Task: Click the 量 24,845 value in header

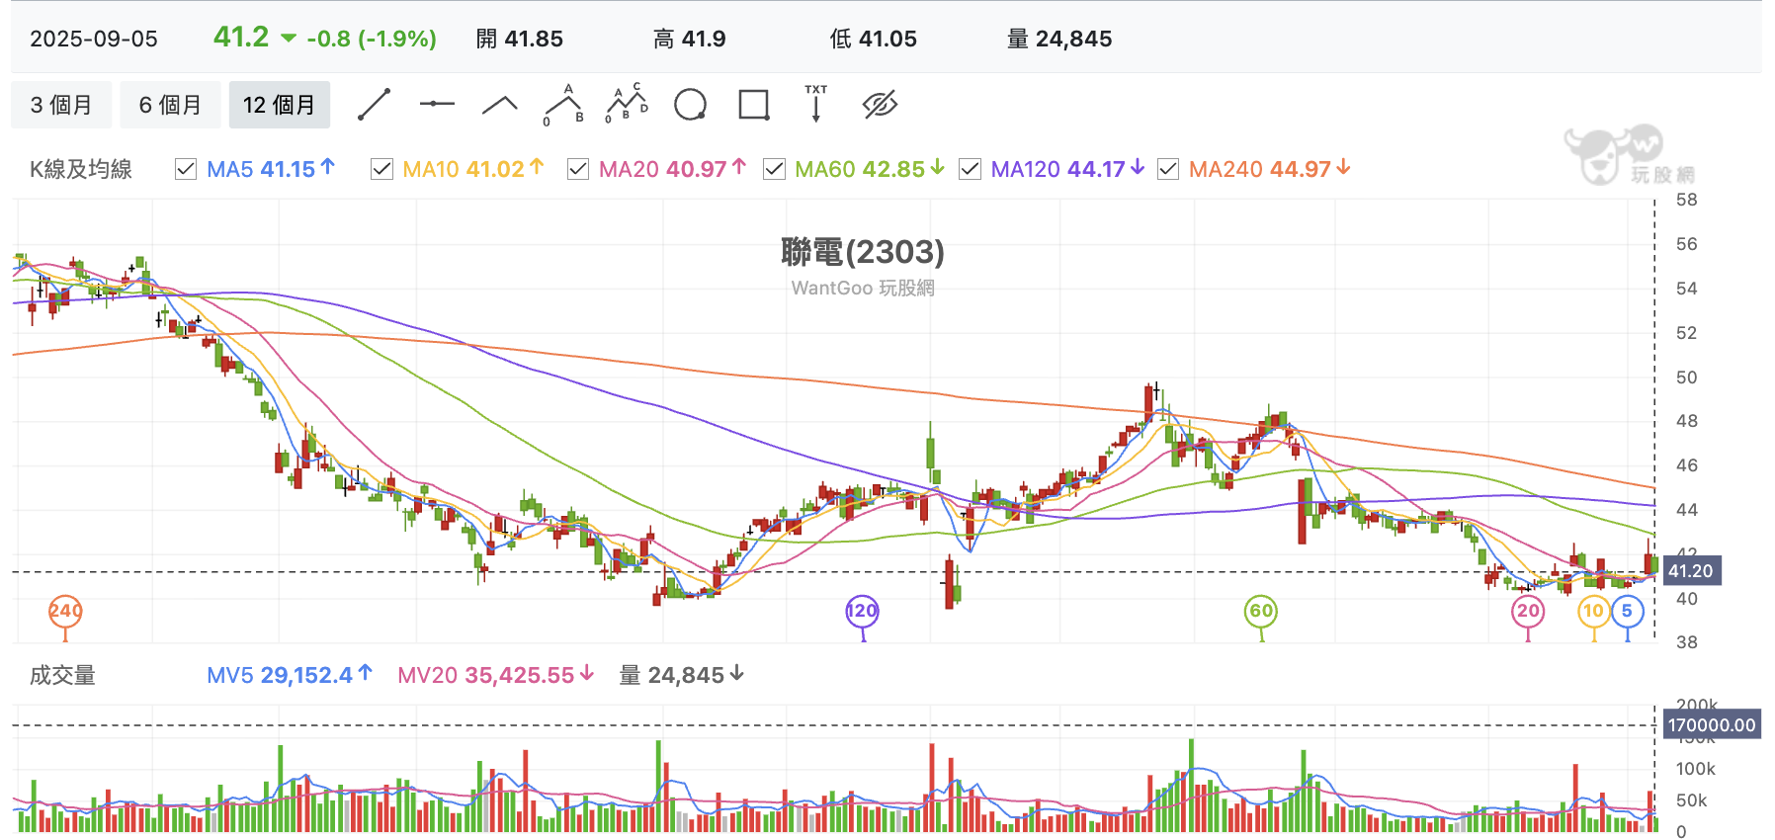Action: (x=1059, y=39)
